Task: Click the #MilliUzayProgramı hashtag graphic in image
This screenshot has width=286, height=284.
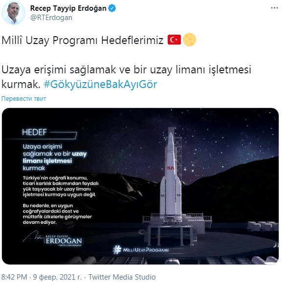Action: click(141, 250)
